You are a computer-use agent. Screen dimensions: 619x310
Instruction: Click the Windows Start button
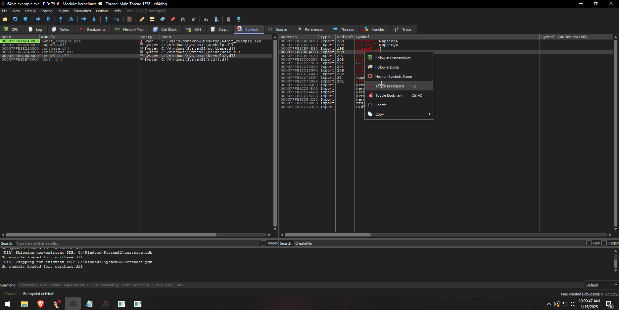point(8,304)
